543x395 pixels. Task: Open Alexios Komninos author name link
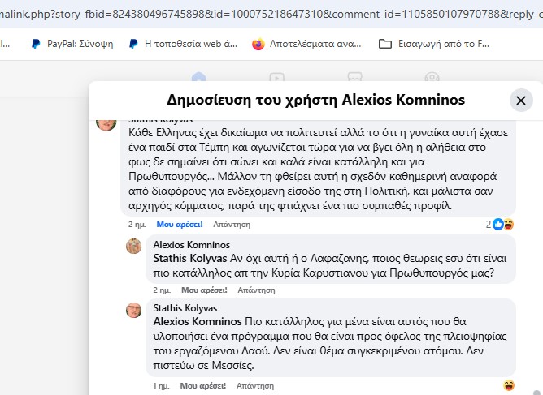tap(192, 245)
